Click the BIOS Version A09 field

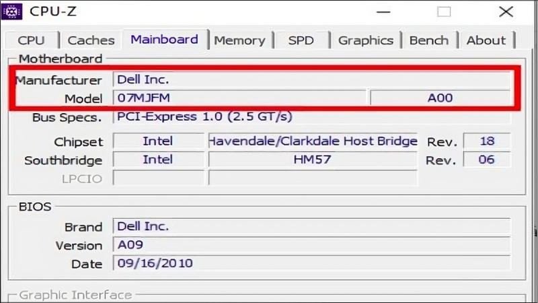pyautogui.click(x=311, y=245)
